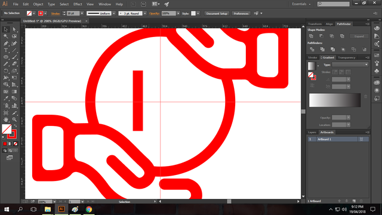
Task: Select the Blend tool
Action: point(14,99)
